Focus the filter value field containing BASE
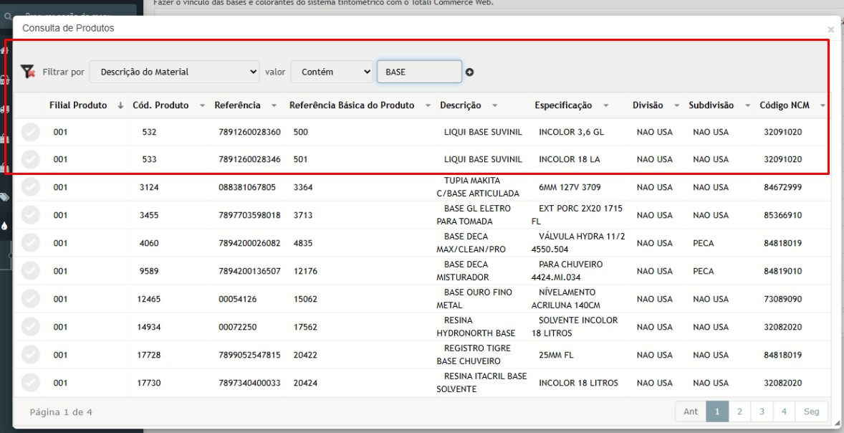 (419, 72)
